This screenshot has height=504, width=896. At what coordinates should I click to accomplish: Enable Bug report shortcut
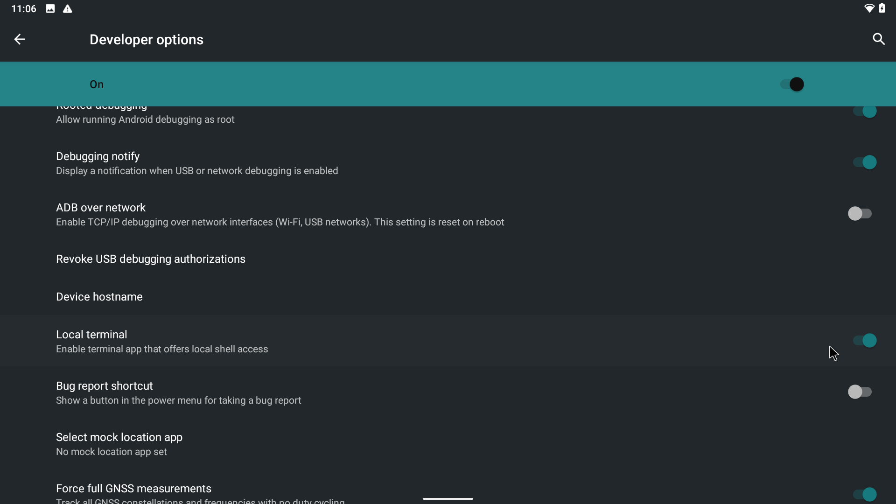[x=861, y=392]
